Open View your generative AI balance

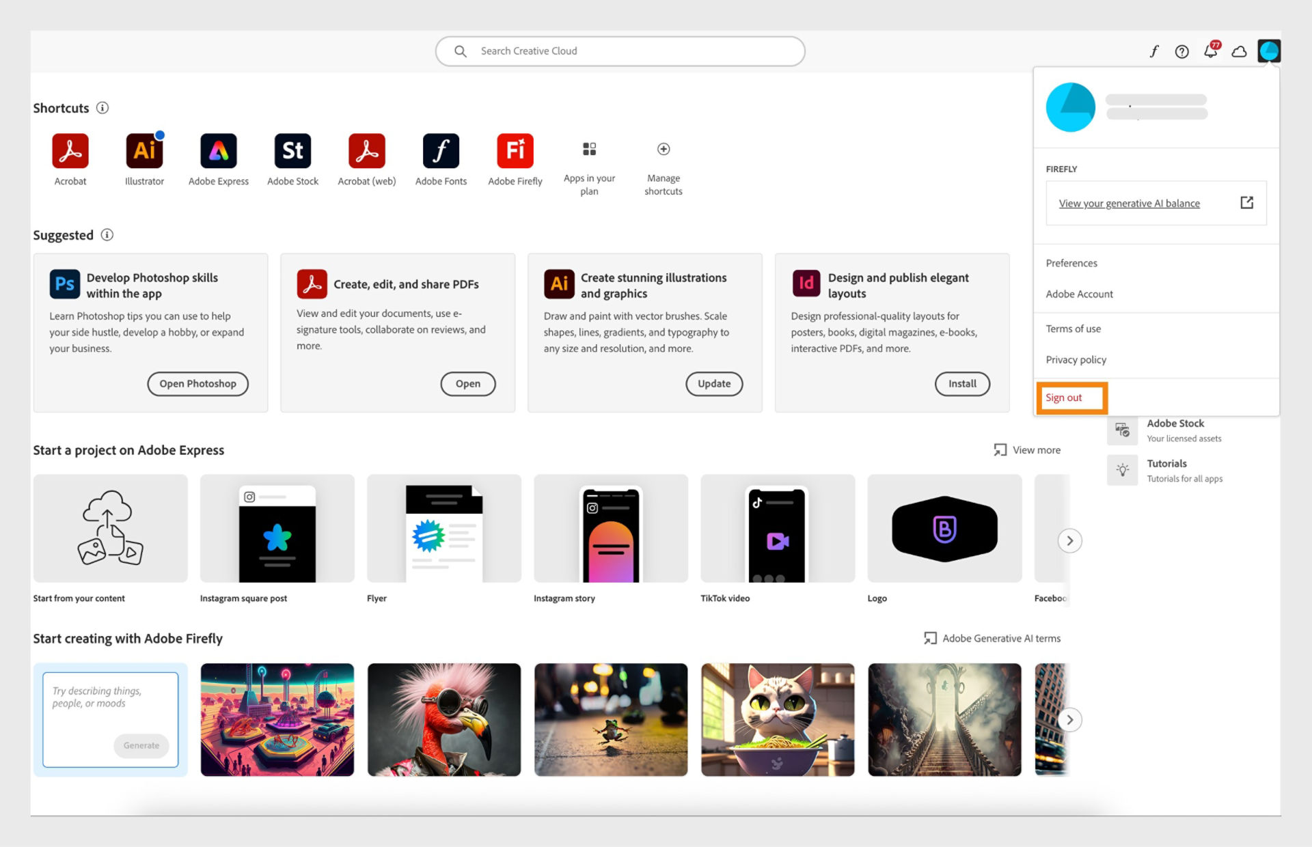tap(1129, 203)
